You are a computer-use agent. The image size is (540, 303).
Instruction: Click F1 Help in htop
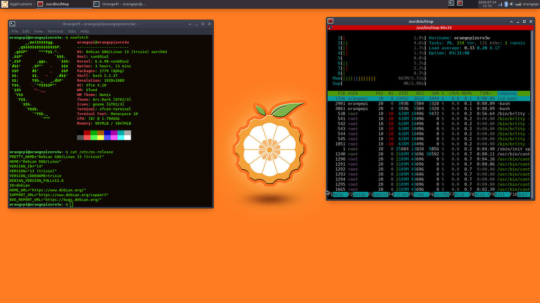[x=337, y=194]
